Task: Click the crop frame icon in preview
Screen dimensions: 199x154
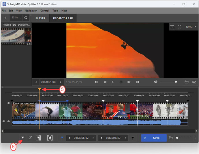Action: pyautogui.click(x=172, y=27)
